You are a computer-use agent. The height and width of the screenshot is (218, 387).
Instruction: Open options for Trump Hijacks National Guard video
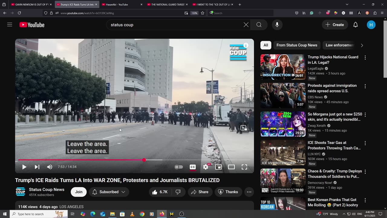pos(365,58)
